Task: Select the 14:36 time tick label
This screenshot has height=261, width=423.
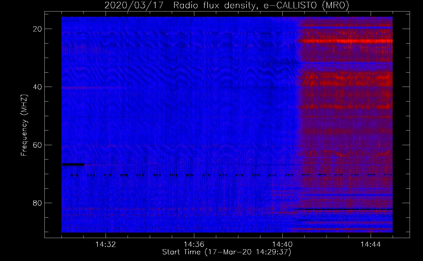Action: click(194, 245)
